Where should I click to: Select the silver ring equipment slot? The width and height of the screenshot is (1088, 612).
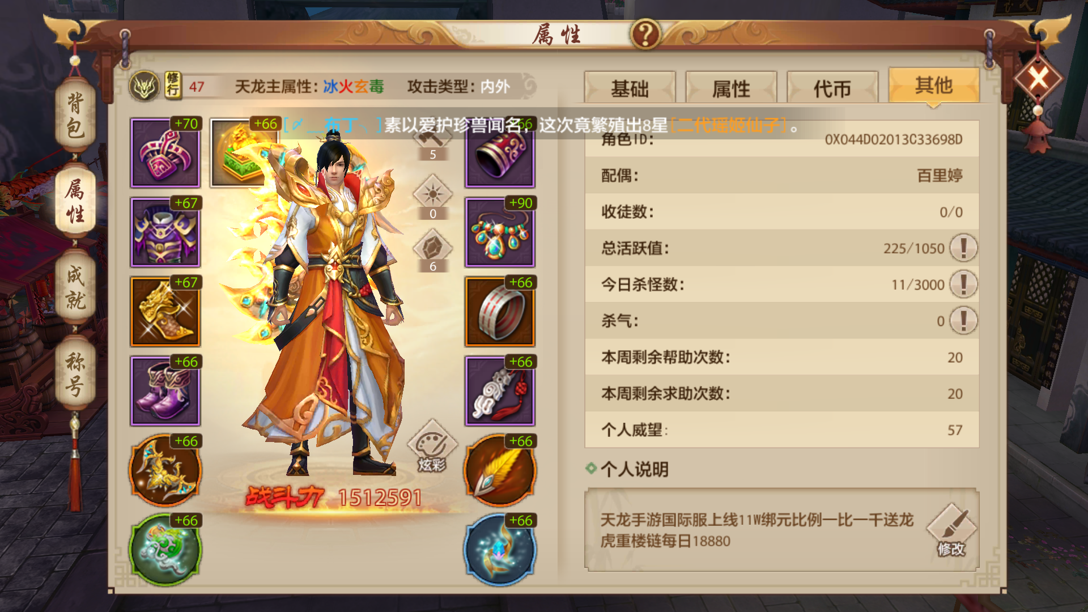[x=500, y=312]
